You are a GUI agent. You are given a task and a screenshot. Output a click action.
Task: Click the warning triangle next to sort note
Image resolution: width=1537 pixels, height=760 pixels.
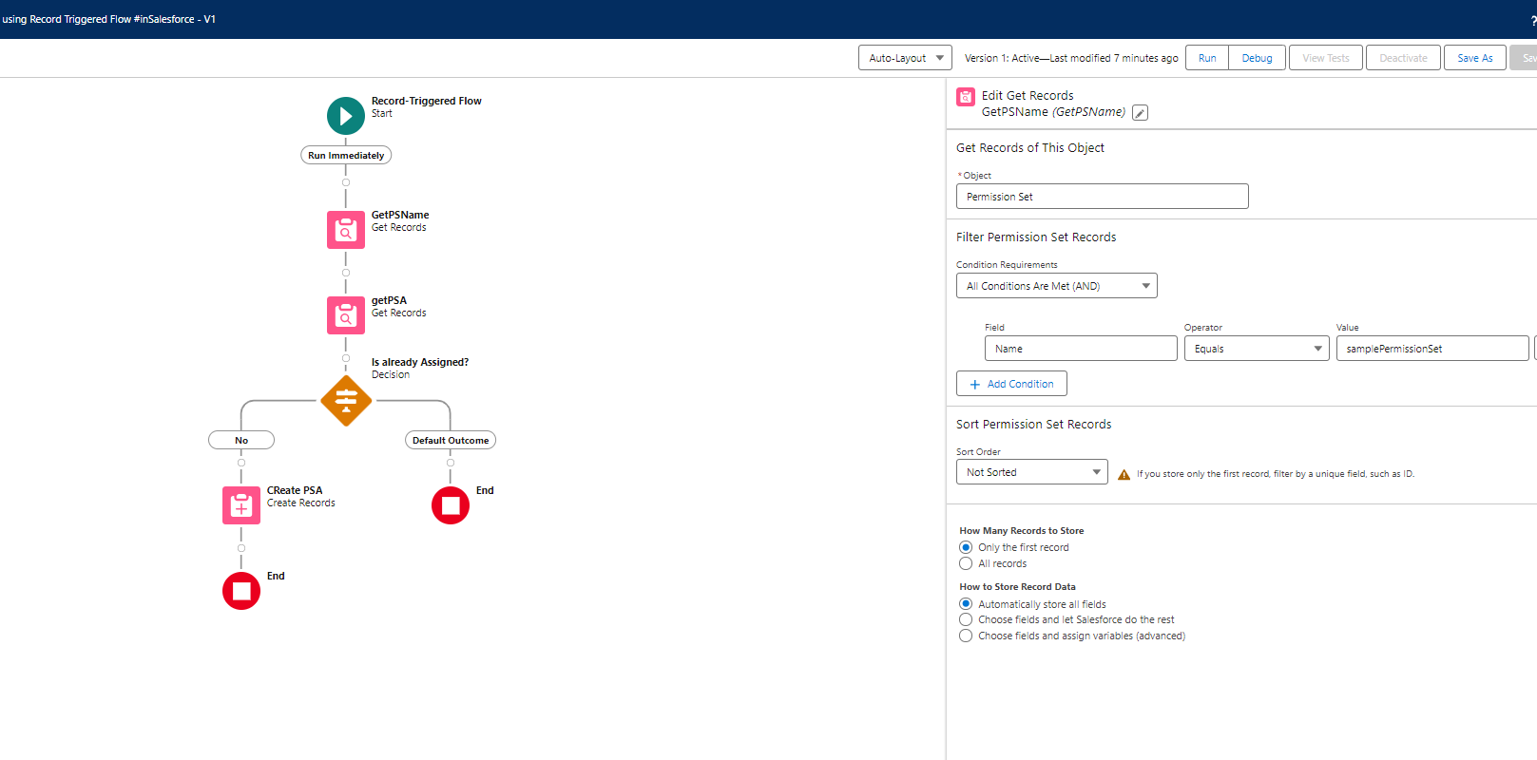coord(1124,475)
